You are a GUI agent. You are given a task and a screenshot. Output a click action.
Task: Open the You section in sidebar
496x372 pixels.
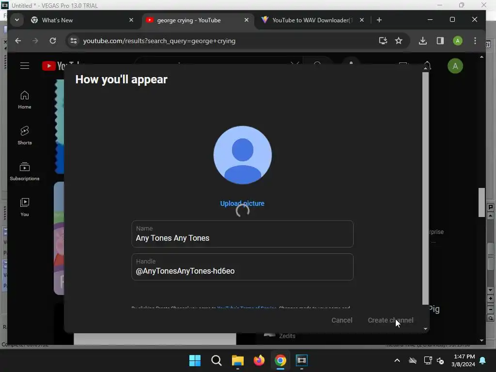point(25,207)
